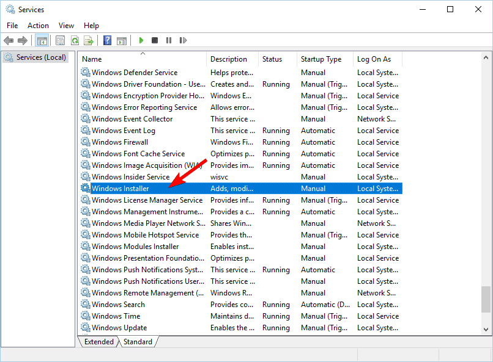This screenshot has width=493, height=362.
Task: Select Windows Media Player Network Sharing name
Action: (x=149, y=223)
